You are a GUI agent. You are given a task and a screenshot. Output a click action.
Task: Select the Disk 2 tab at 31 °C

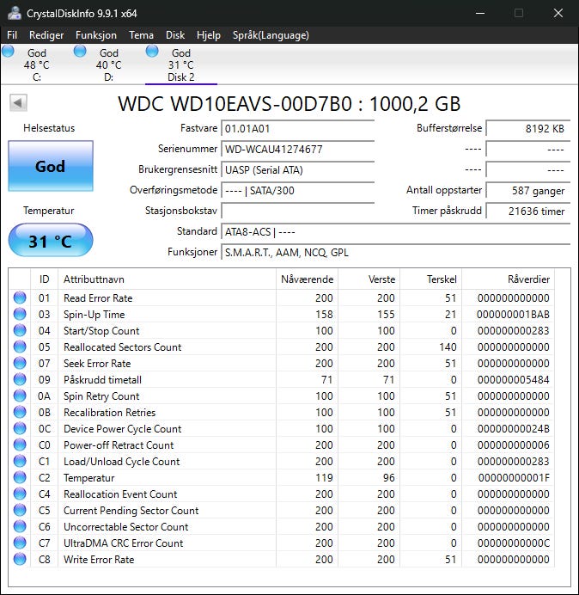(181, 64)
